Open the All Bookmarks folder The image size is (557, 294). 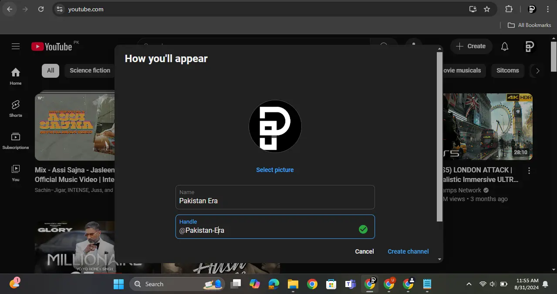click(530, 25)
